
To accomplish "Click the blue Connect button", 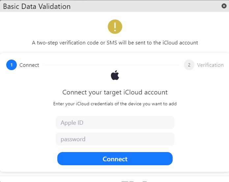I will pyautogui.click(x=115, y=159).
